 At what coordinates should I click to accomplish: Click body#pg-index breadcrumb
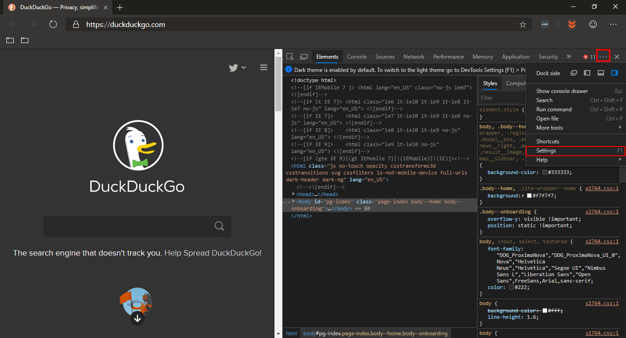click(375, 333)
